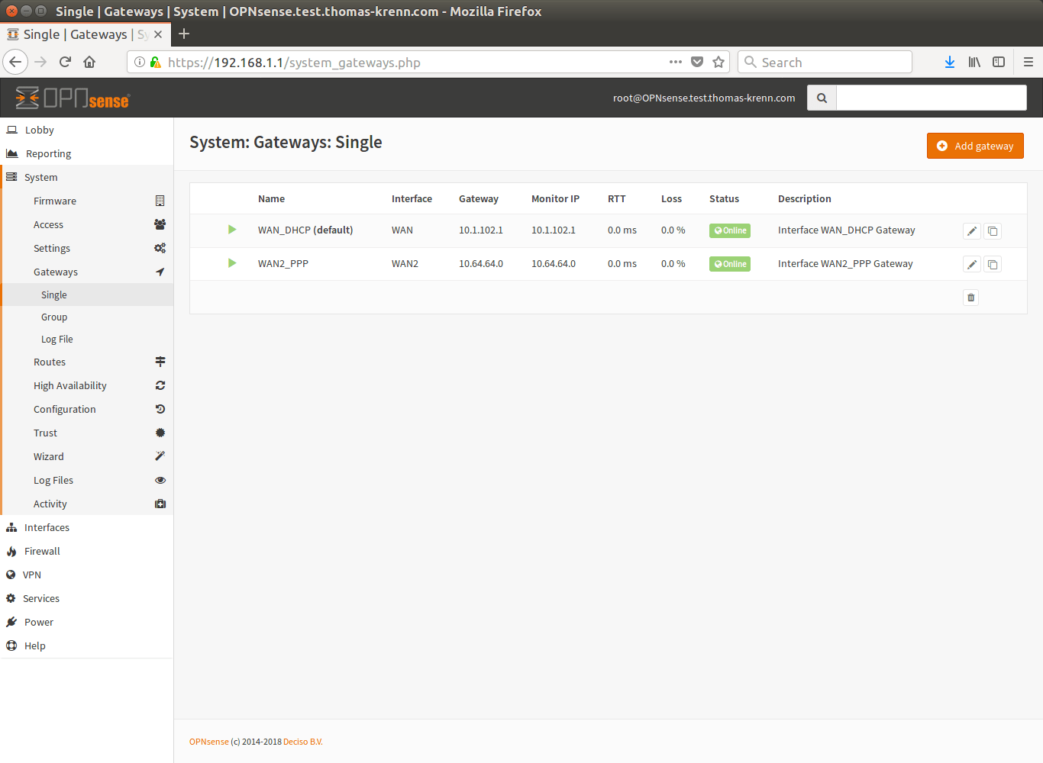1043x763 pixels.
Task: Click the clone icon for WAN2_PPP gateway
Action: tap(993, 265)
